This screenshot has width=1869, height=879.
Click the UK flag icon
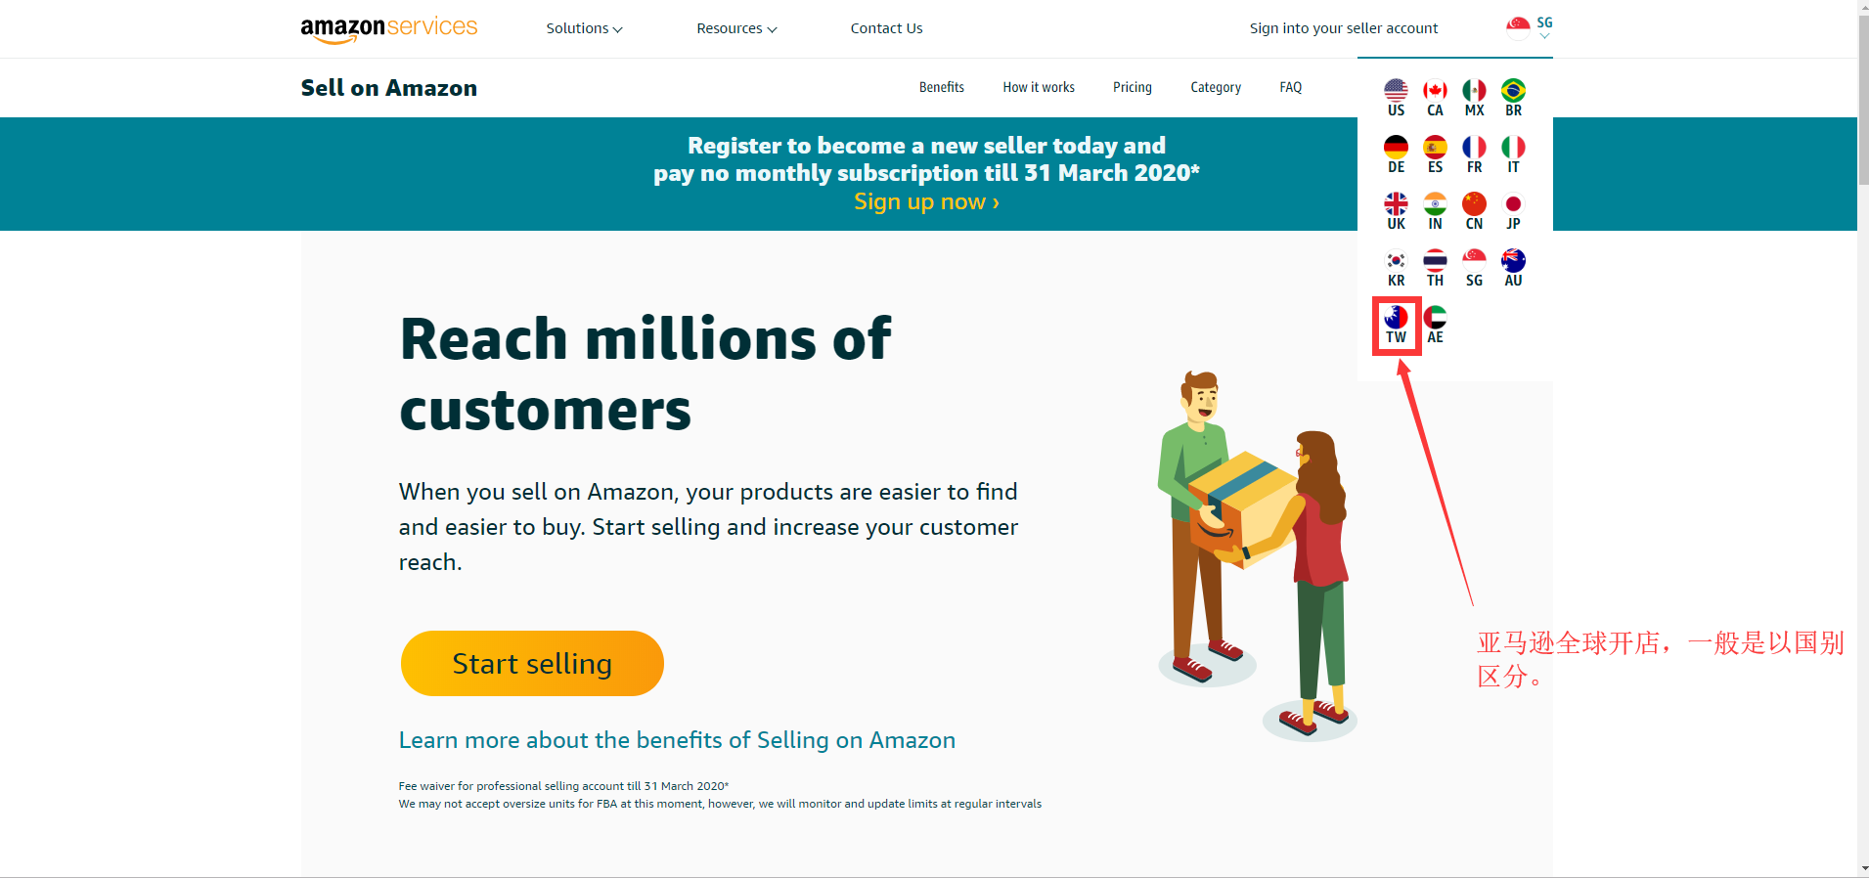tap(1396, 204)
